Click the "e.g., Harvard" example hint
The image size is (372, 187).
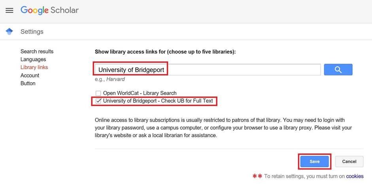pyautogui.click(x=110, y=79)
